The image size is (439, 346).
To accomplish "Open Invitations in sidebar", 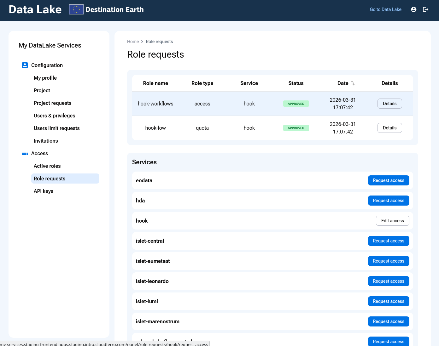I will [46, 141].
